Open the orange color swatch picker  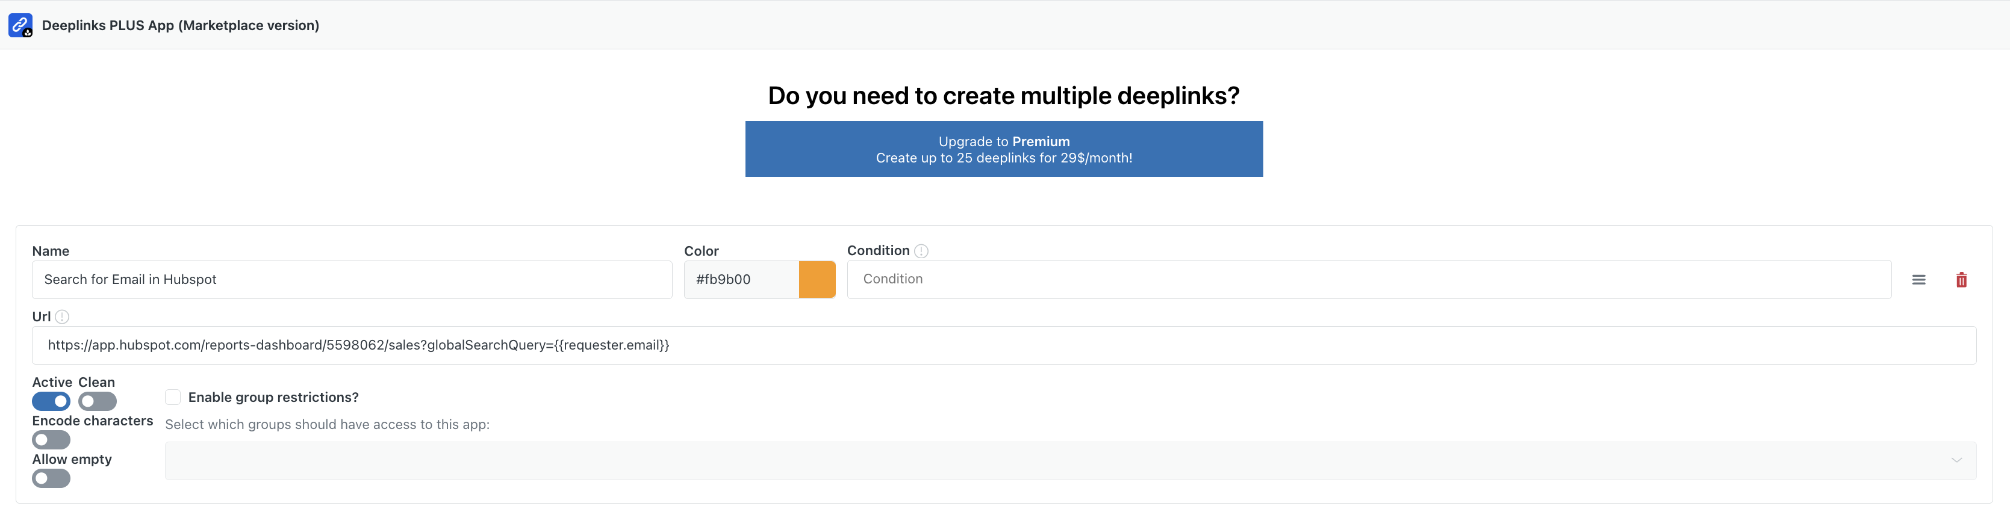(x=817, y=279)
